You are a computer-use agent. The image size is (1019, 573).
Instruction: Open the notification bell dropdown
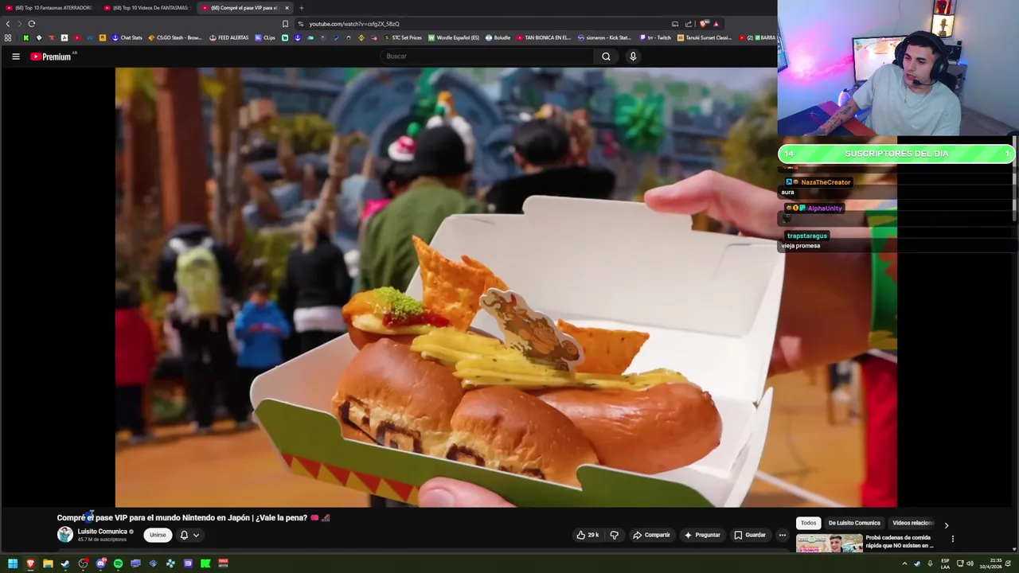189,535
